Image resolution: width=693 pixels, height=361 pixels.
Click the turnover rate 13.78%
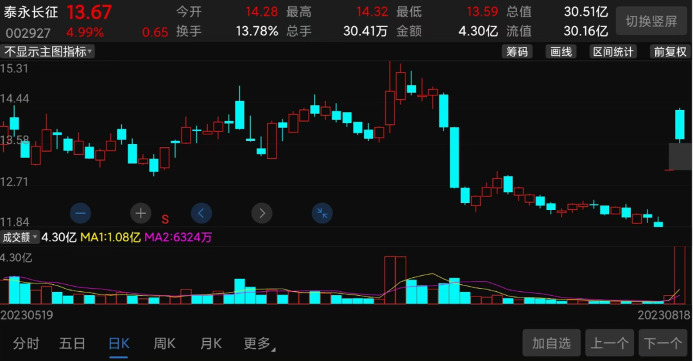tap(257, 31)
